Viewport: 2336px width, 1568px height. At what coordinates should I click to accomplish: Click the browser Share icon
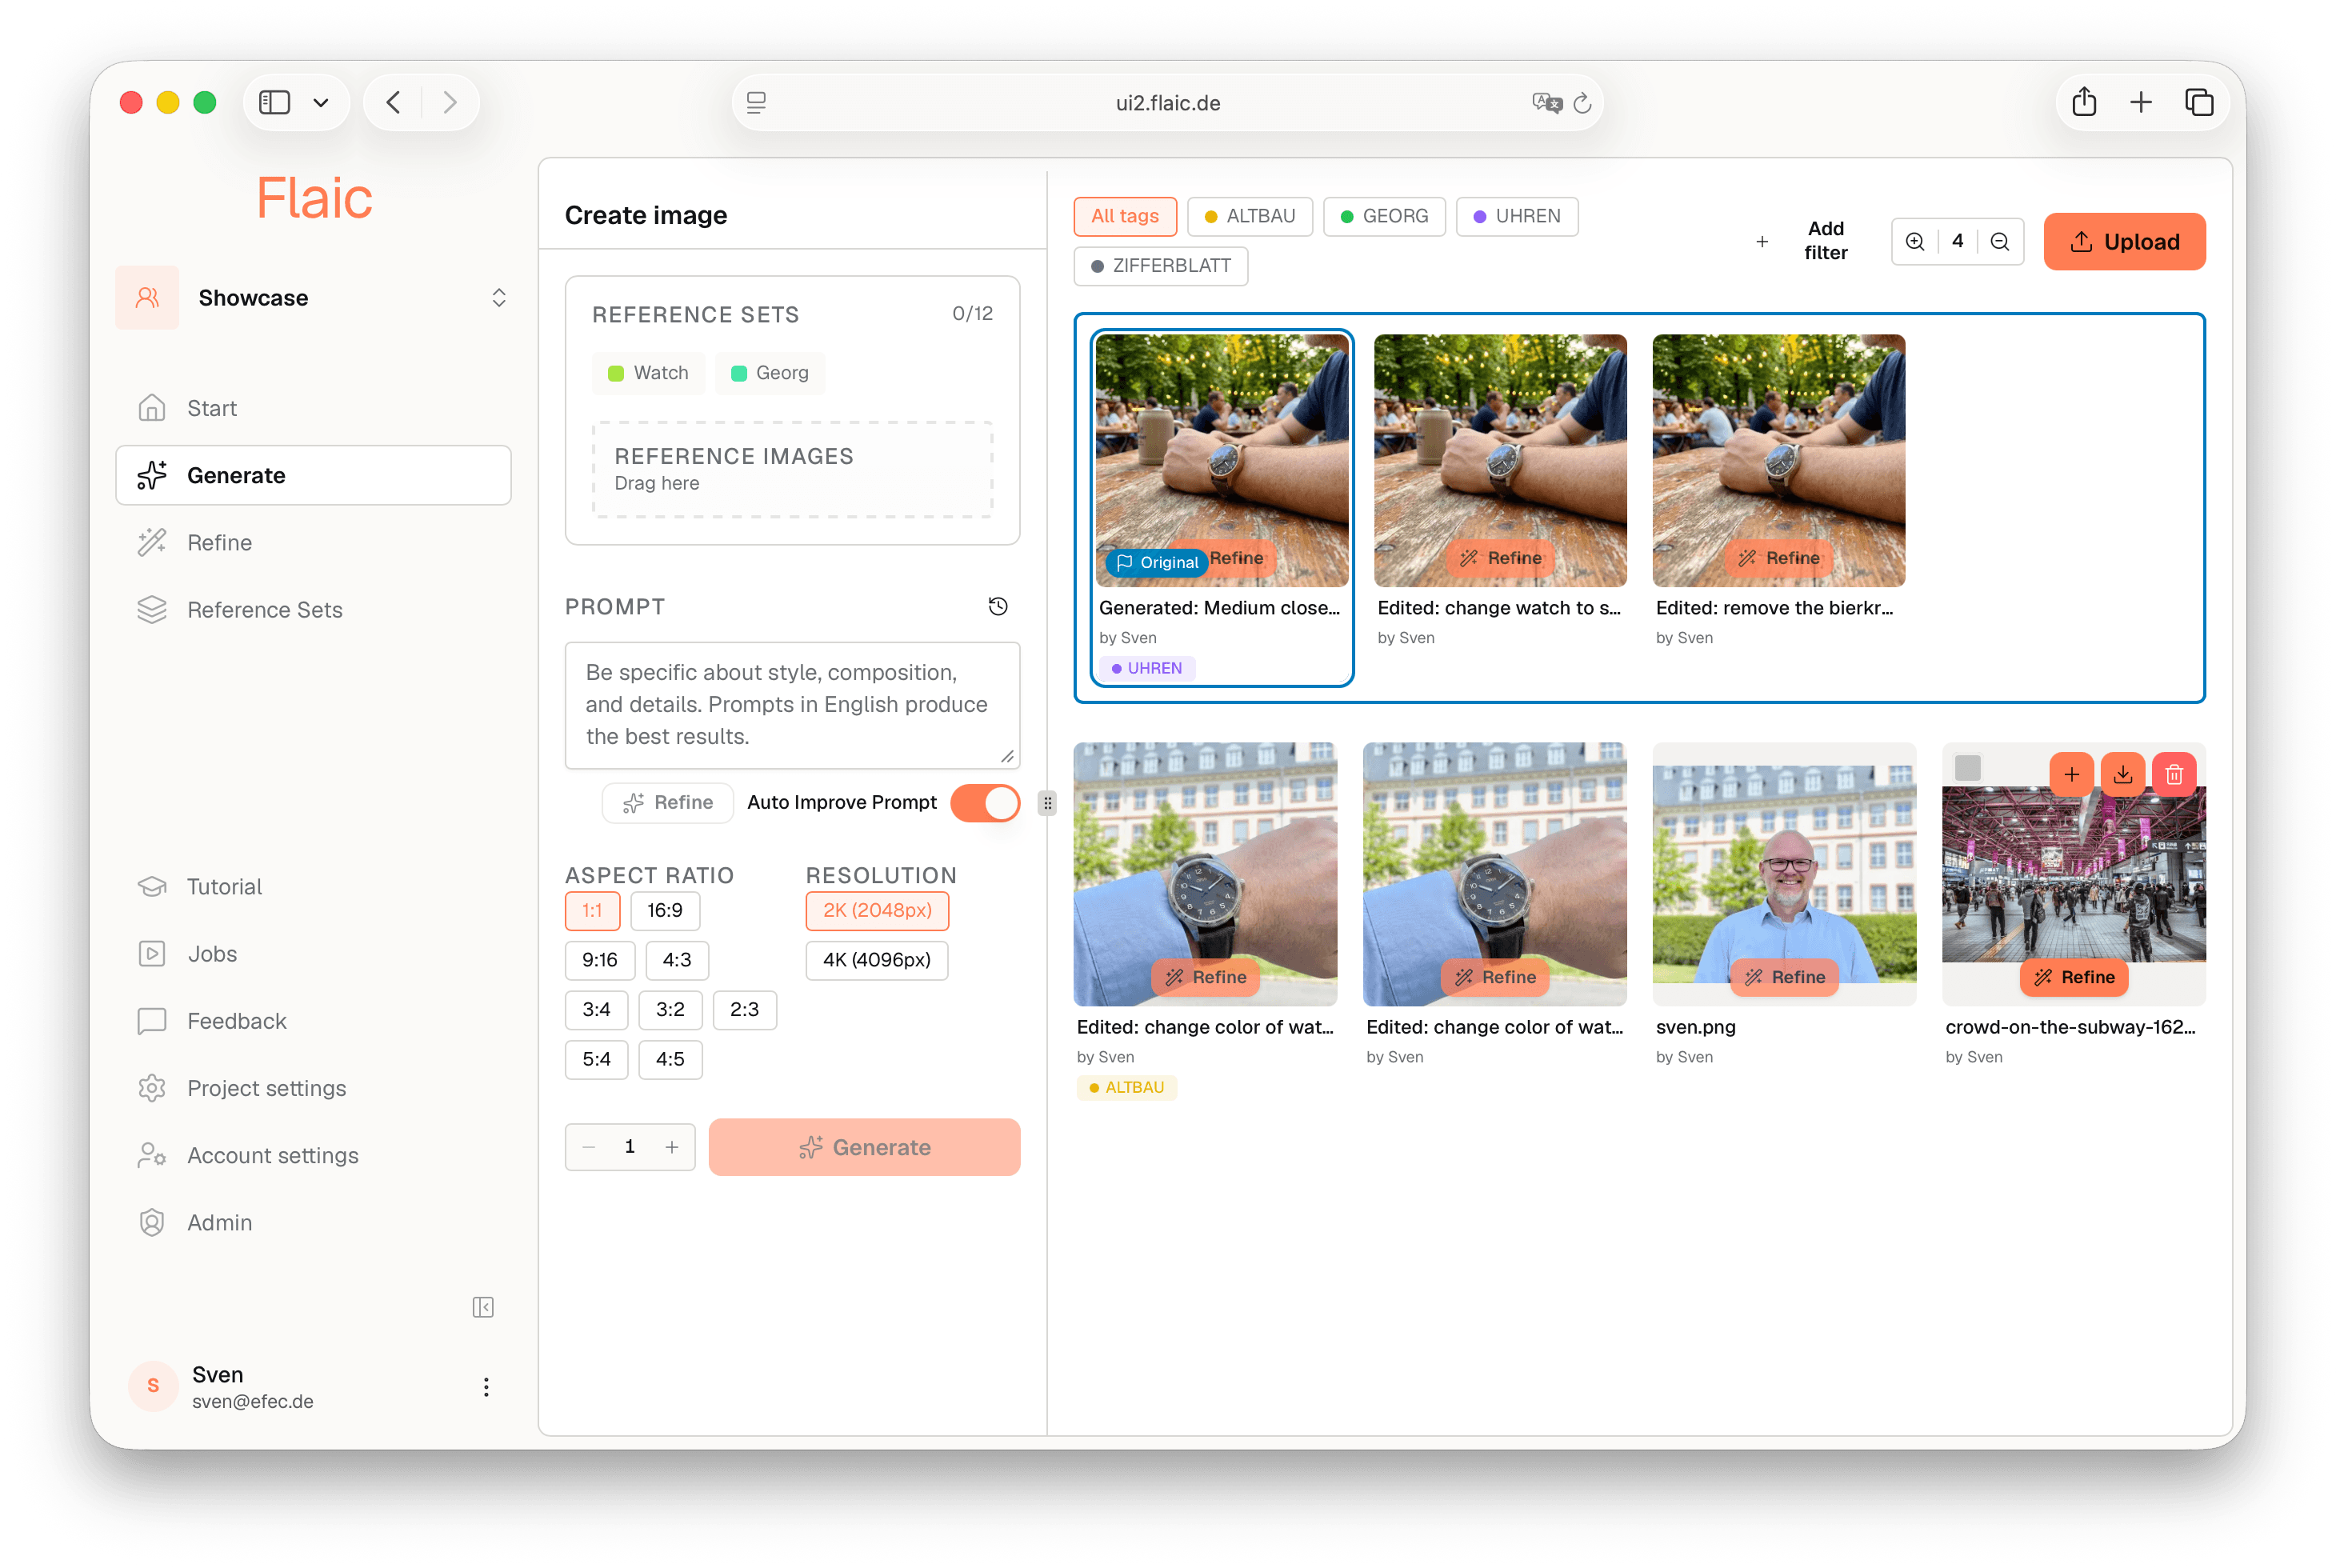pyautogui.click(x=2084, y=101)
